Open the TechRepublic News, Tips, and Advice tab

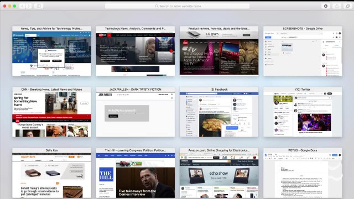click(51, 51)
